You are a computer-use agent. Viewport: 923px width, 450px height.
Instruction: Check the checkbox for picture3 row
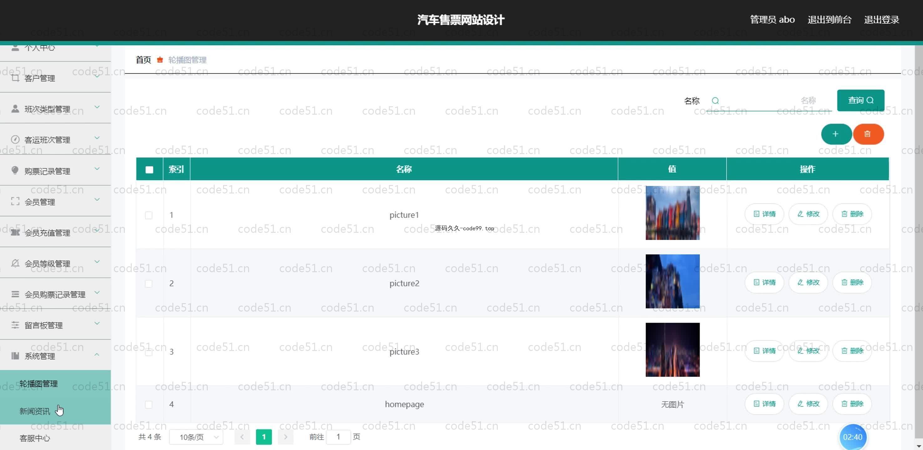[149, 352]
